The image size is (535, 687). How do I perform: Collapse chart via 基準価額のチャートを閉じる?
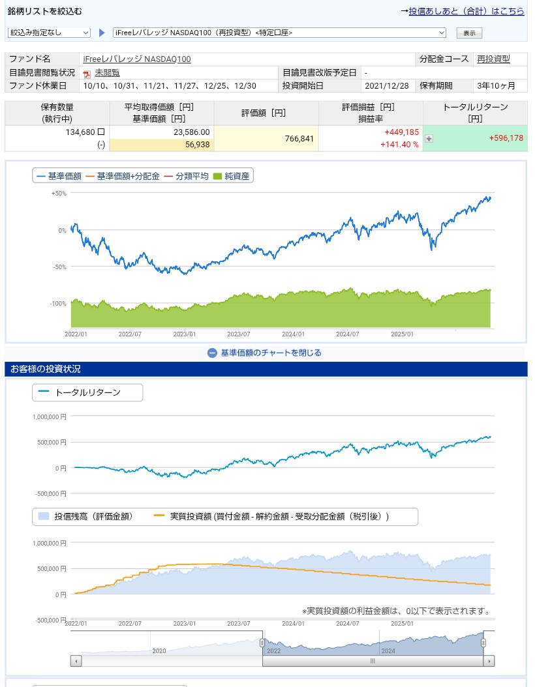click(271, 353)
